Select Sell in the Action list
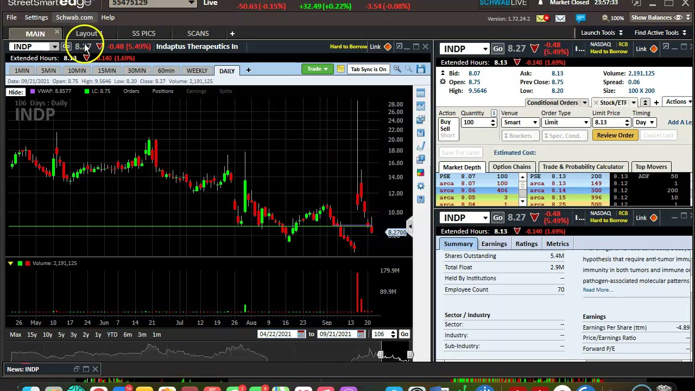Image resolution: width=695 pixels, height=391 pixels. pyautogui.click(x=445, y=129)
